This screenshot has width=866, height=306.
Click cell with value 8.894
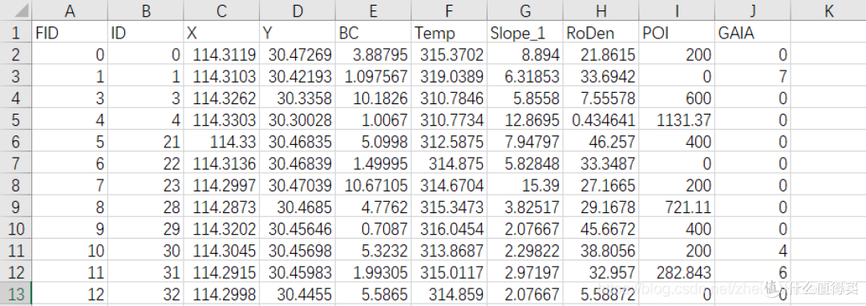(x=524, y=54)
